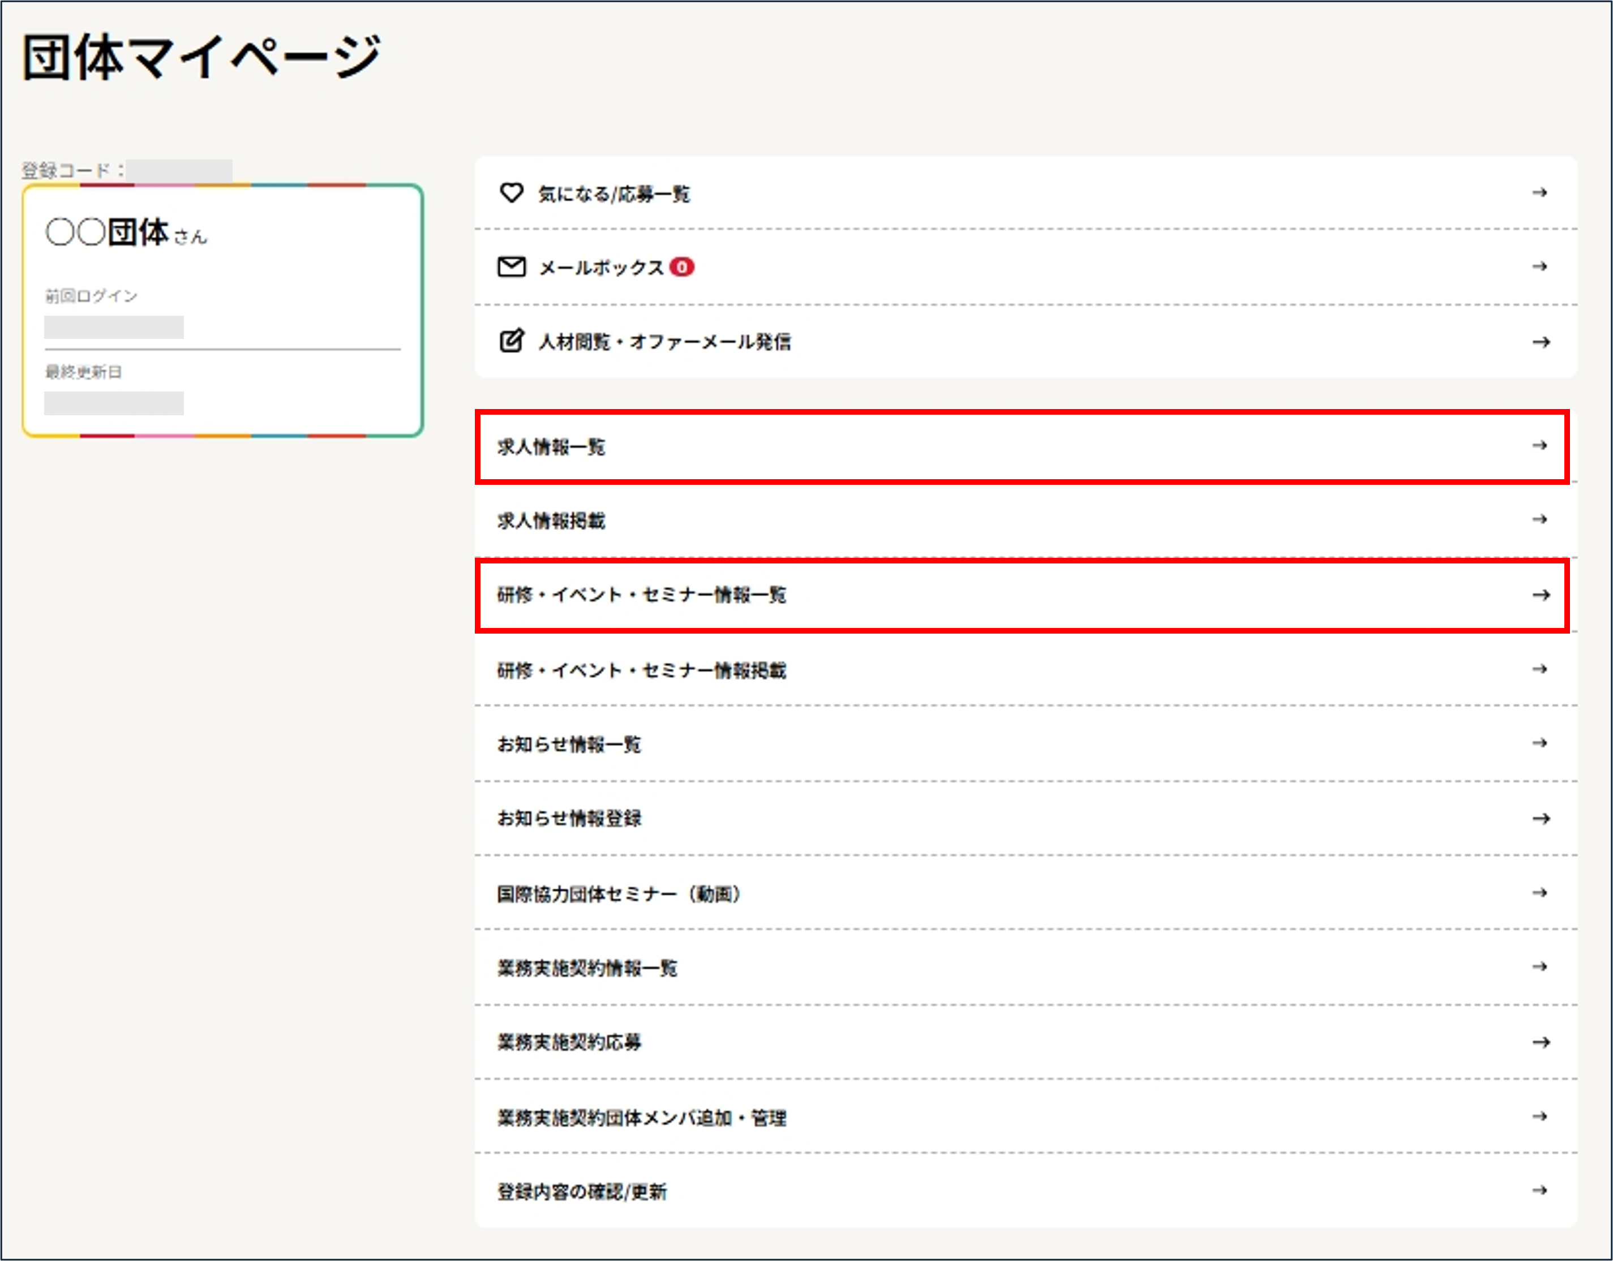Click the arrow icon on 求人情報掲載 row
This screenshot has width=1613, height=1261.
click(1540, 520)
